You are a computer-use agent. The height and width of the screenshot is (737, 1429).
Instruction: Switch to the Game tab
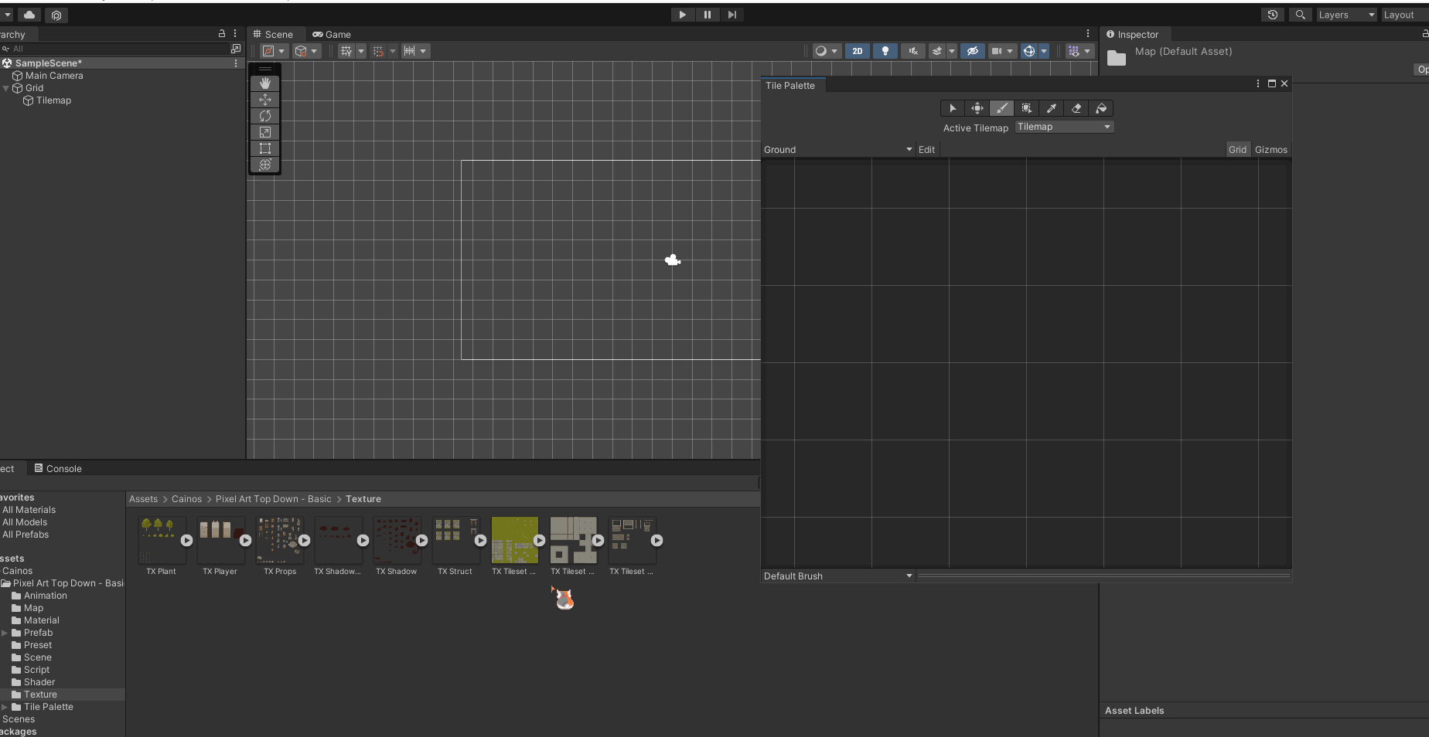point(332,35)
